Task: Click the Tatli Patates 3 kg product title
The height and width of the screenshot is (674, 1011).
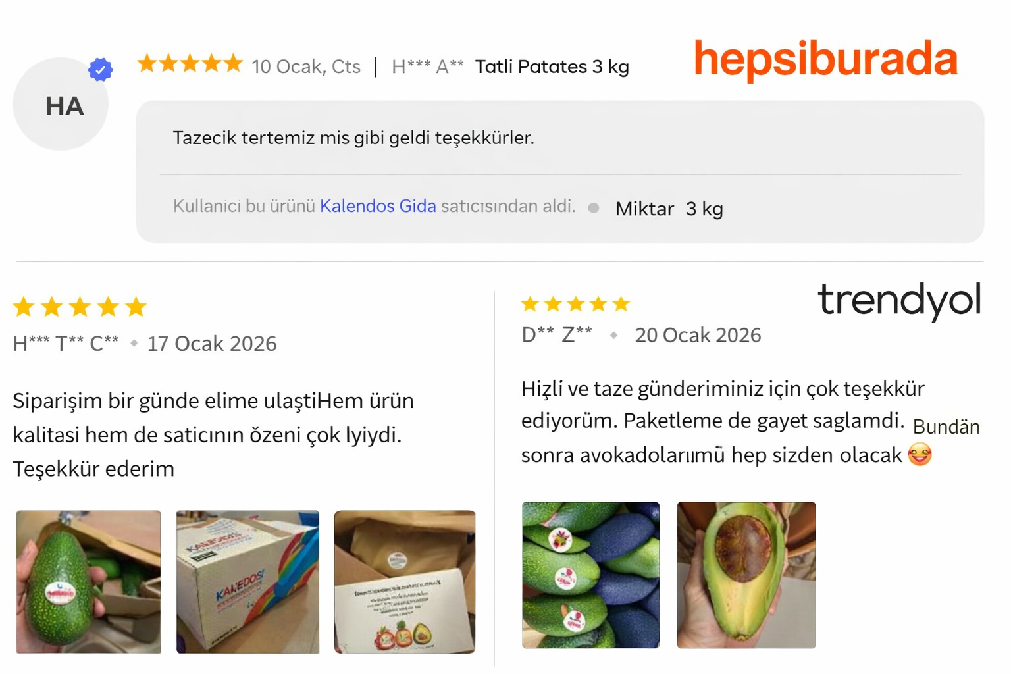Action: tap(552, 67)
